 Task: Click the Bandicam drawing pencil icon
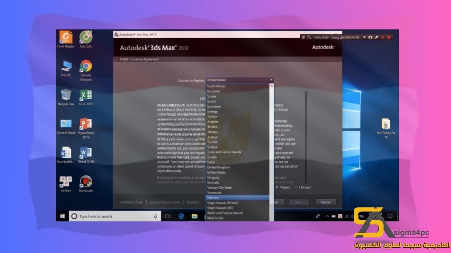pos(376,37)
